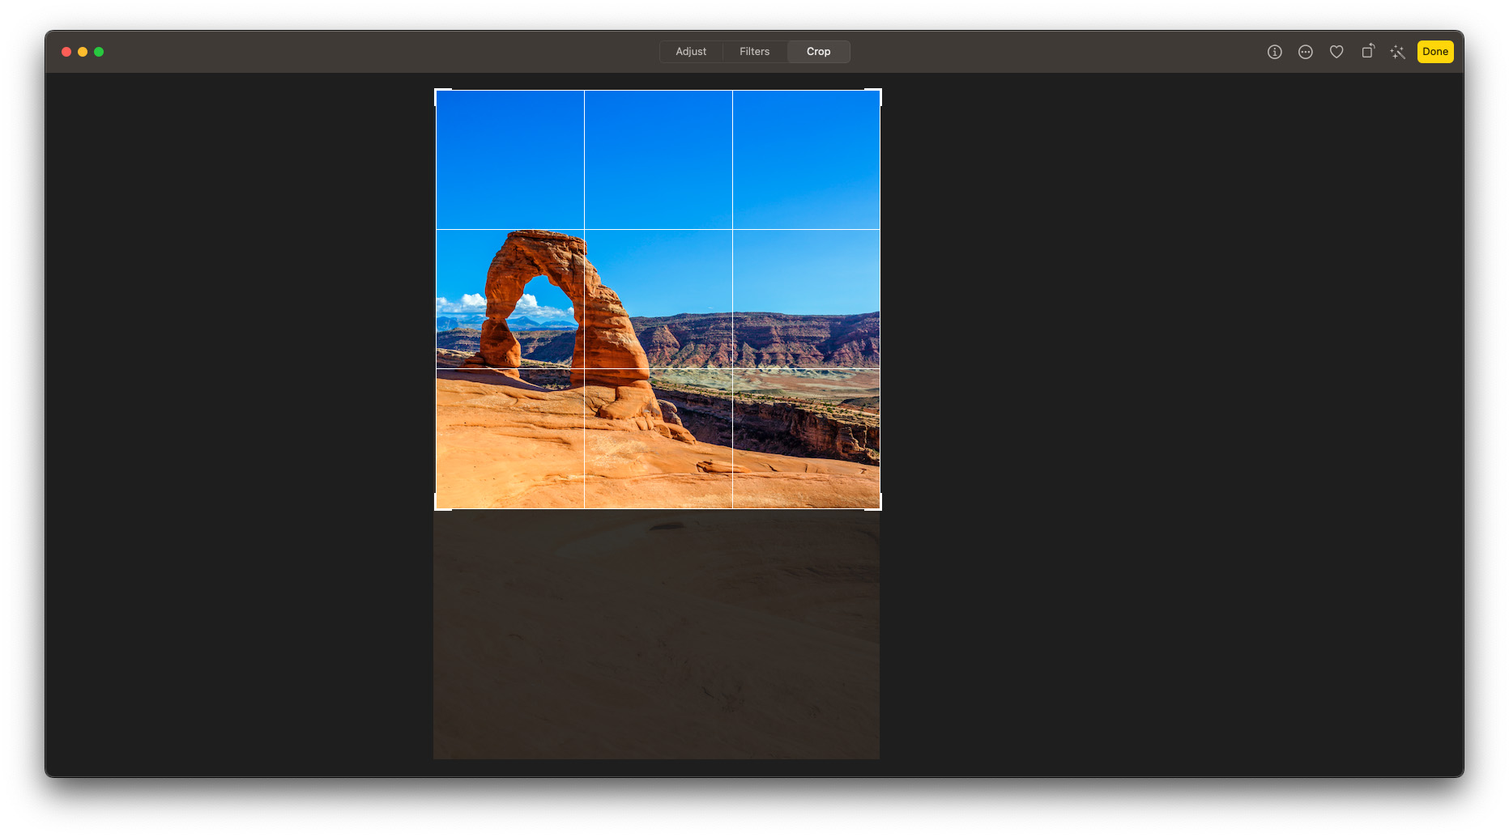Image resolution: width=1509 pixels, height=837 pixels.
Task: Minimize the window with yellow button
Action: pos(83,52)
